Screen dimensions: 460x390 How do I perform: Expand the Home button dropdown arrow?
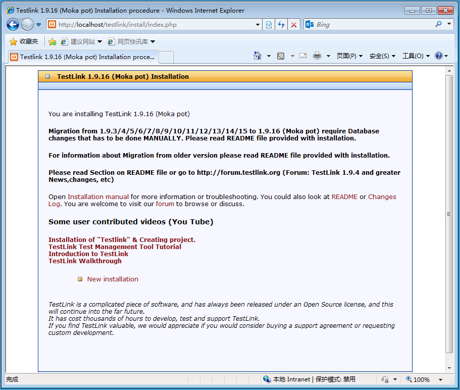(269, 56)
